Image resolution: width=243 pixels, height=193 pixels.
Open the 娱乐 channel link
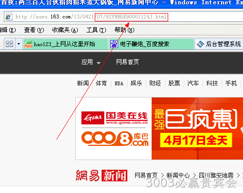point(136,83)
